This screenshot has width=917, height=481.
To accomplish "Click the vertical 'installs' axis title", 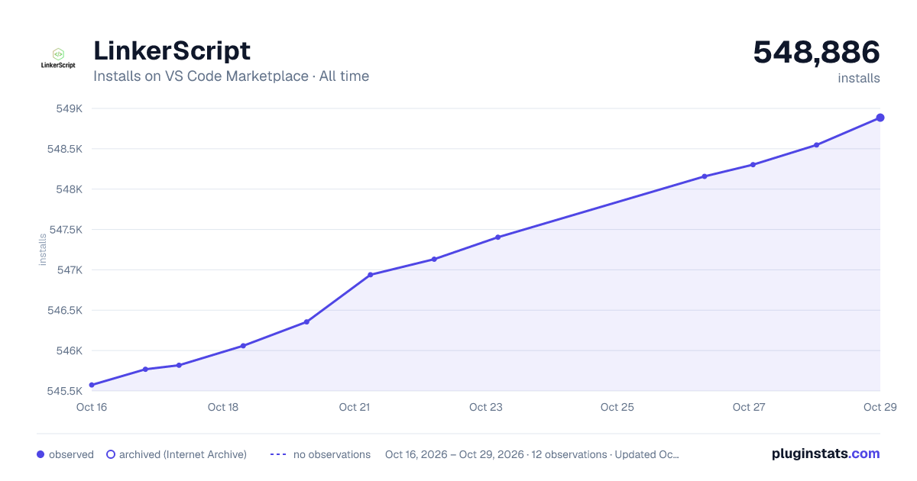I will pos(43,250).
